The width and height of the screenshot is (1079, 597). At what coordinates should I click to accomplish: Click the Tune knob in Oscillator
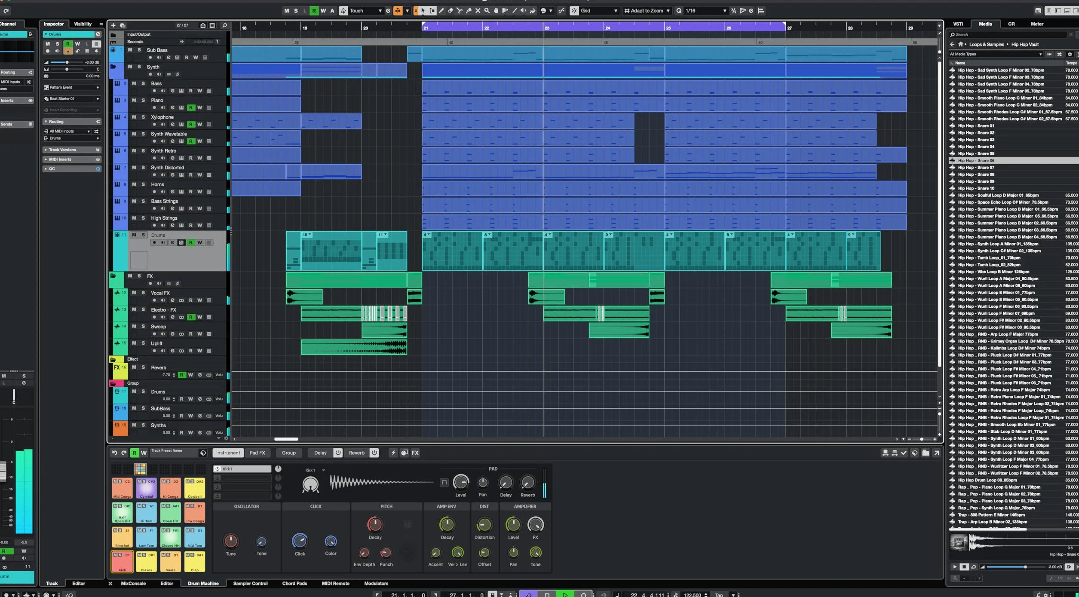pyautogui.click(x=231, y=541)
